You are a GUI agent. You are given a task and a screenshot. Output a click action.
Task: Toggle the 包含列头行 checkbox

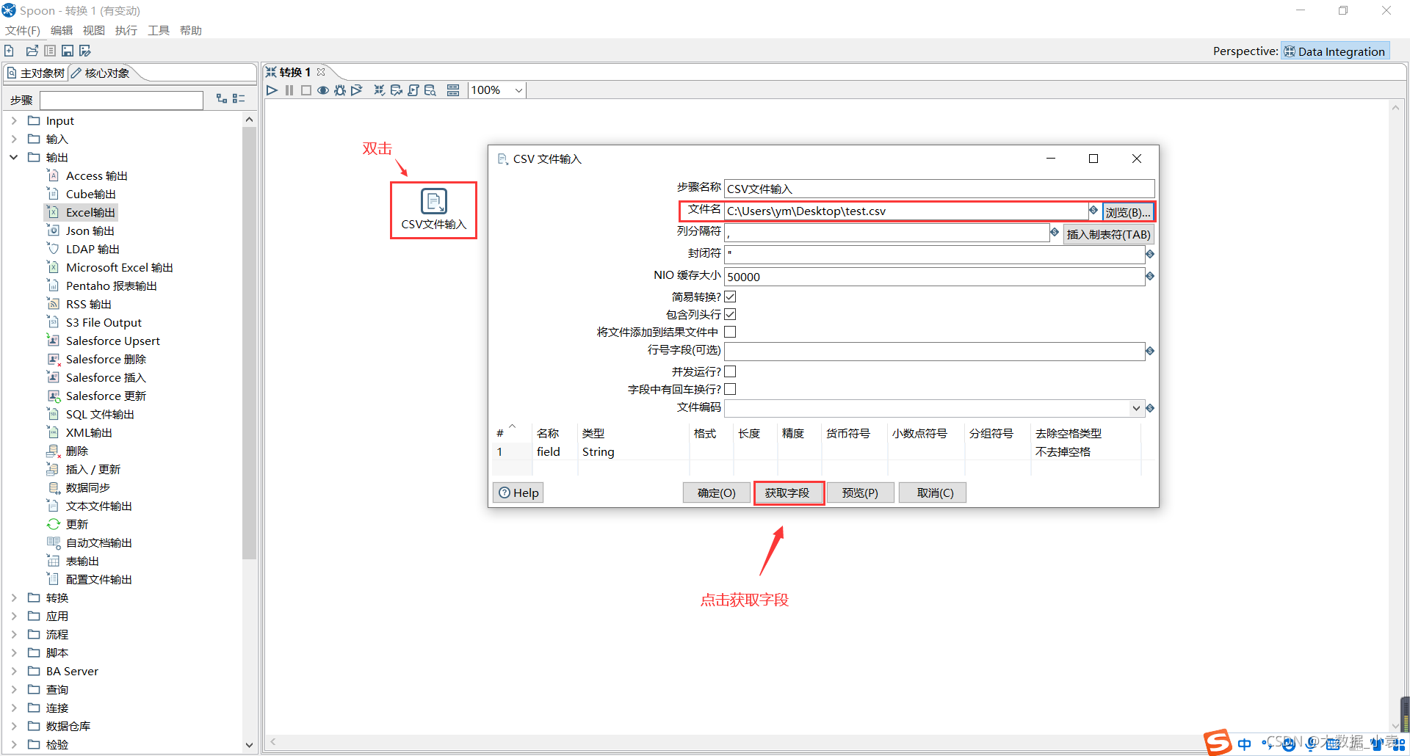tap(730, 314)
